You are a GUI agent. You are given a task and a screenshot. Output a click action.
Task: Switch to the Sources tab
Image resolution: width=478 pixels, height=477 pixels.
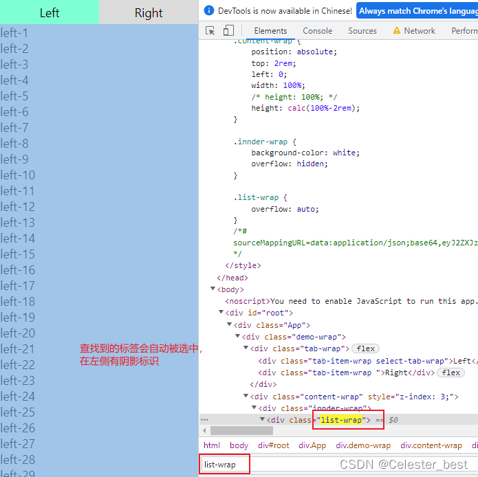point(362,31)
